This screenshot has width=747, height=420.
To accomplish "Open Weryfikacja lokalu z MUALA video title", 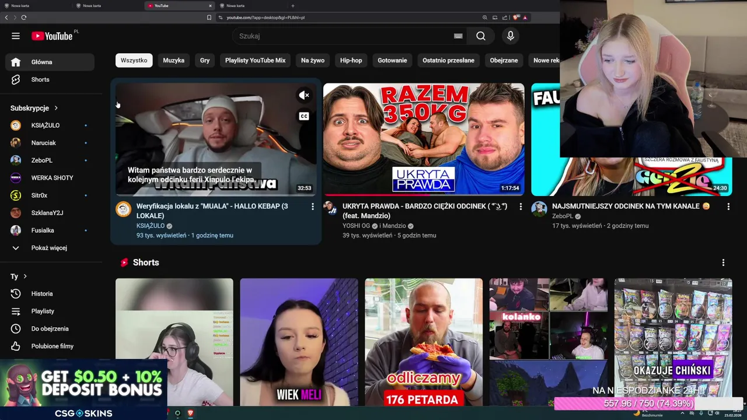I will pyautogui.click(x=212, y=211).
